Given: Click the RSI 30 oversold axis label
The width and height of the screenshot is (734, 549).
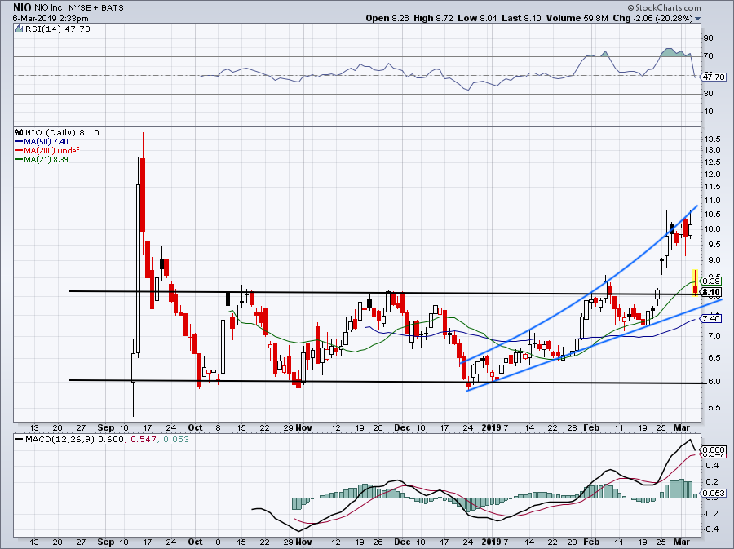Looking at the screenshot, I should point(709,94).
